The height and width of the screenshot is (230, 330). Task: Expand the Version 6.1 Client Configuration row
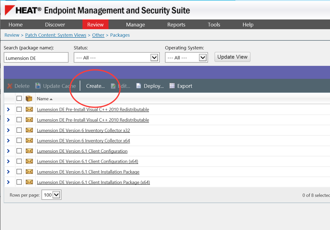(x=8, y=151)
